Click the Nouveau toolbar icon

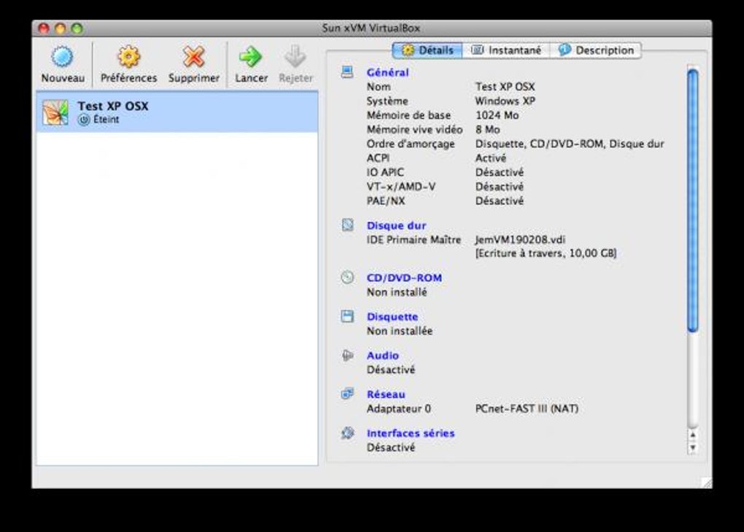62,57
